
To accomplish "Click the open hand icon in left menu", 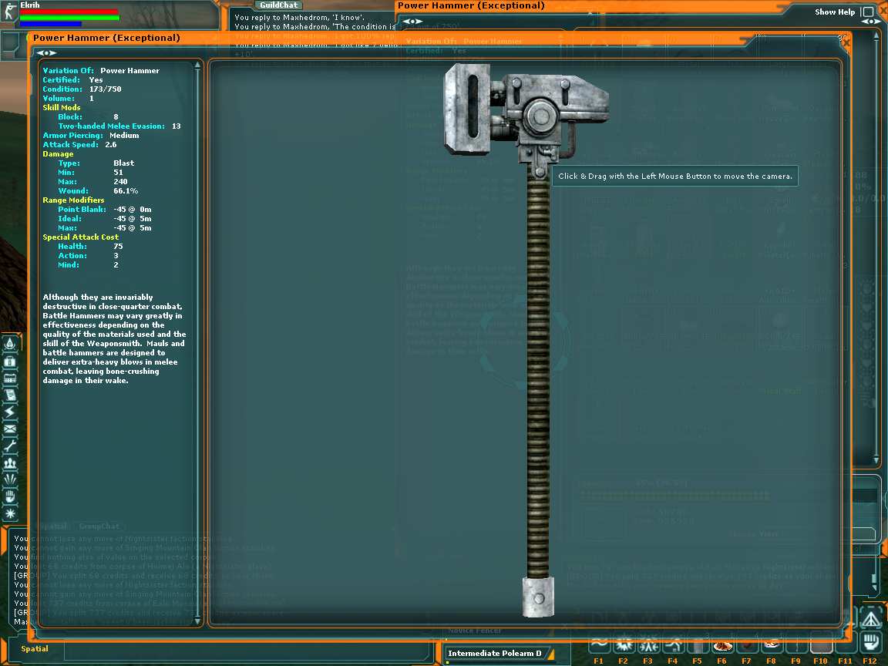I will point(10,496).
